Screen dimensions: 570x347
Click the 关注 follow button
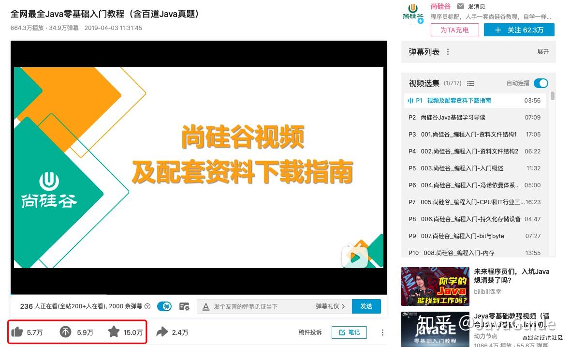[519, 30]
